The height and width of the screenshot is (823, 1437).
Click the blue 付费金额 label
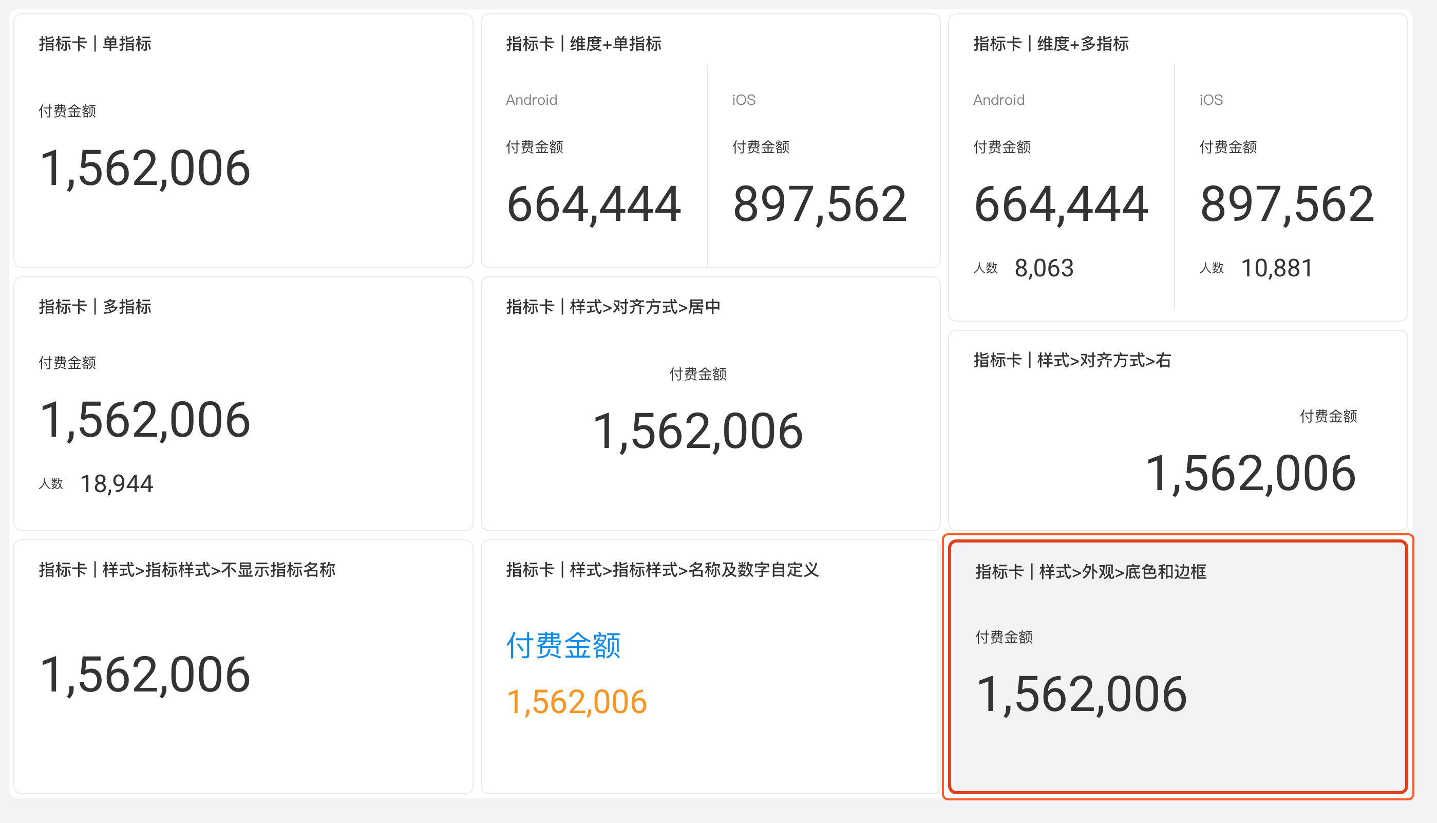point(563,645)
